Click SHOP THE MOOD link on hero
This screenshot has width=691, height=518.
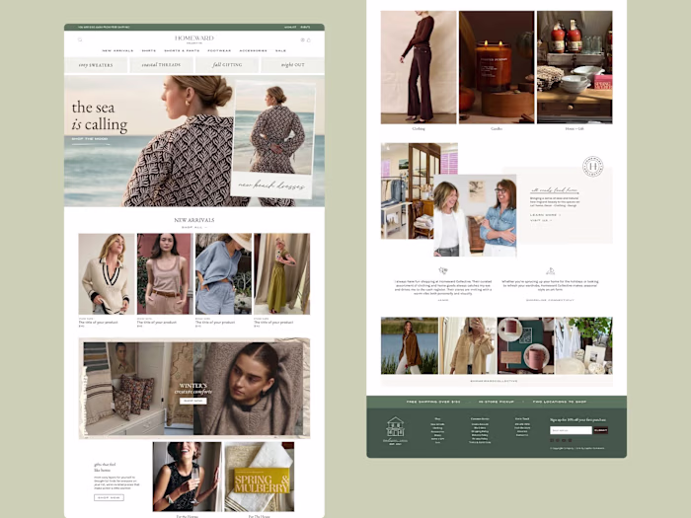(90, 139)
